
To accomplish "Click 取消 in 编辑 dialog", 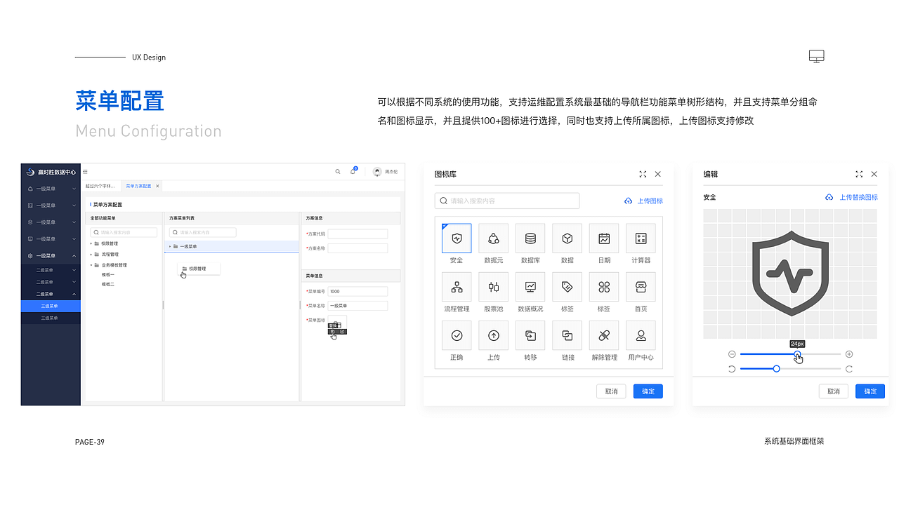I will click(834, 391).
